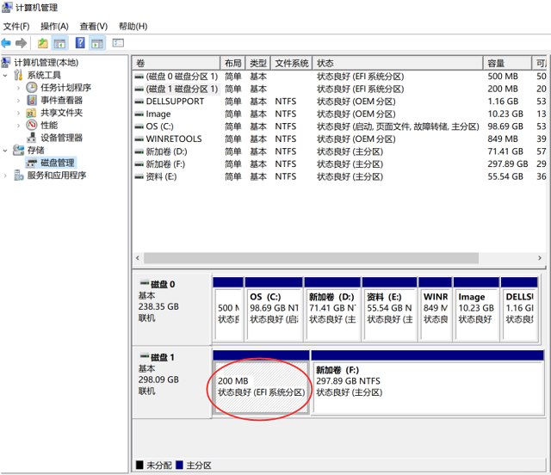Toggle the Show/Hide Console Tree toolbar icon
Viewport: 551px width, 475px height.
point(59,43)
